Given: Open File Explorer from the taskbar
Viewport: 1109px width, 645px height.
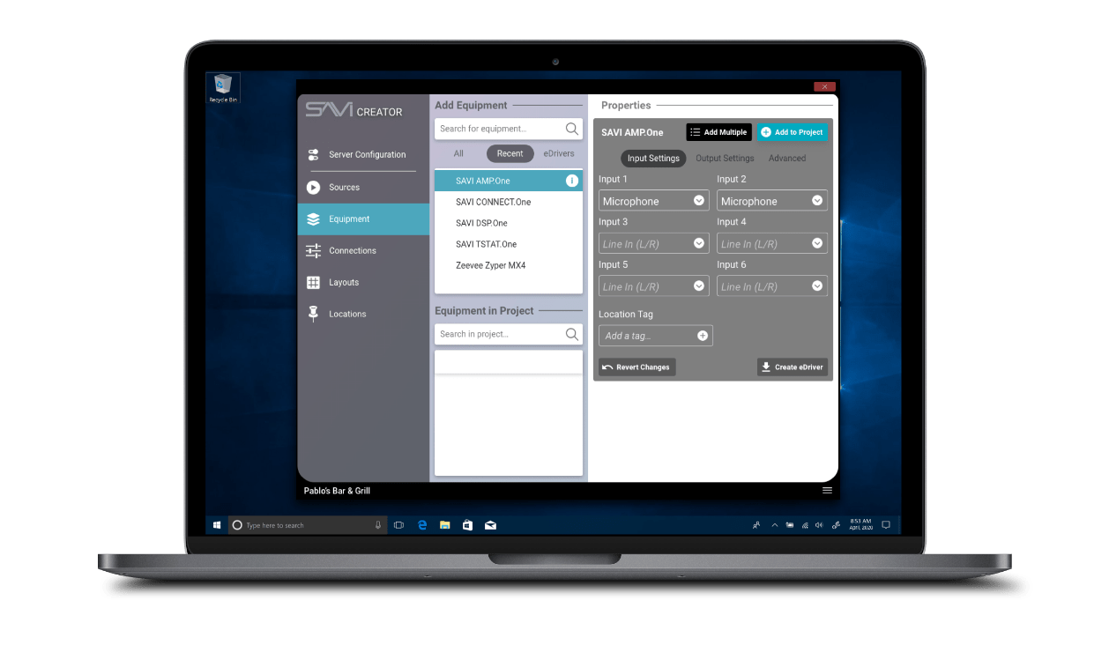Looking at the screenshot, I should click(x=445, y=525).
